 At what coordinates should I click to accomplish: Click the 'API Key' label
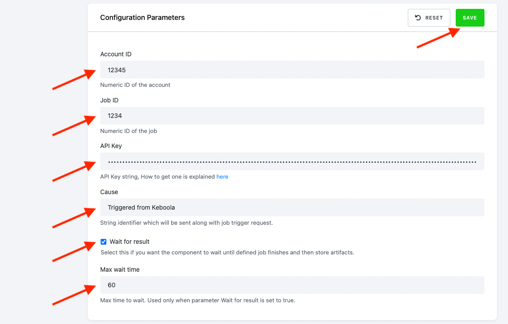111,146
